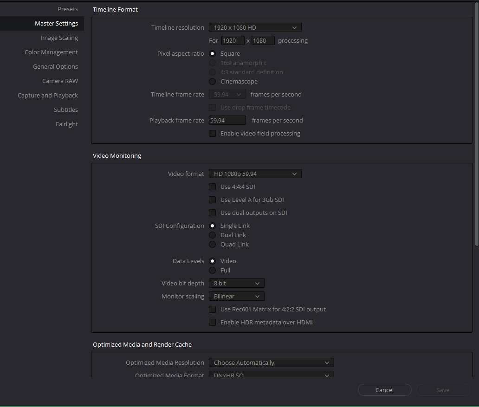479x407 pixels.
Task: Open Capture and Playback settings
Action: pyautogui.click(x=48, y=95)
